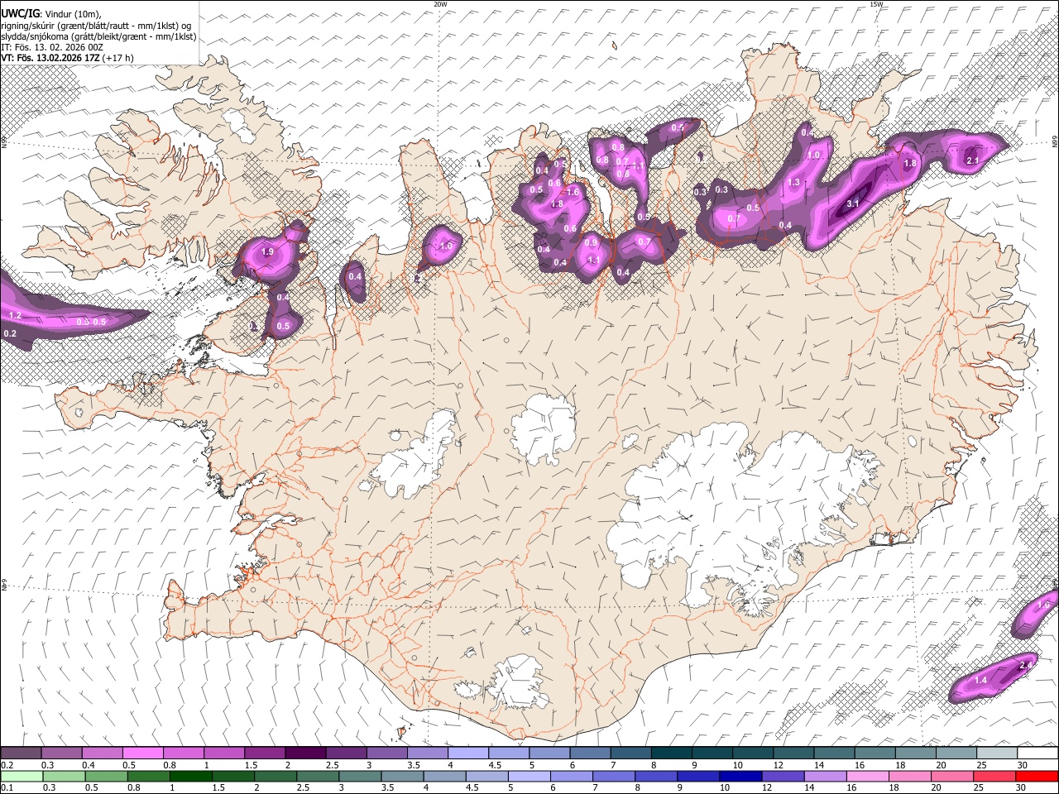
Task: Click the 2.5–3 grey-green swatch in lower legend
Action: tap(317, 776)
